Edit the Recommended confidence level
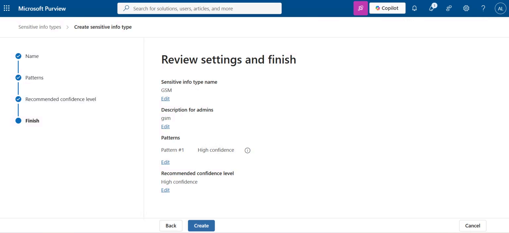The image size is (509, 233). click(x=165, y=190)
